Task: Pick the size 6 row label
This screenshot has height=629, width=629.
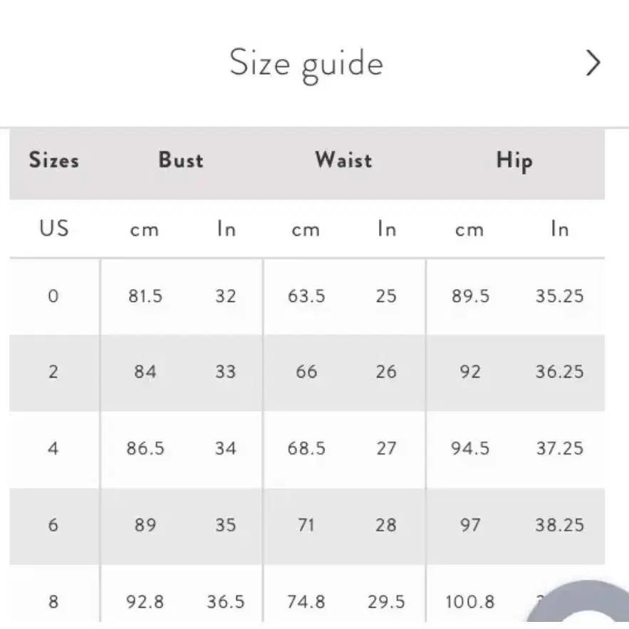Action: 53,525
